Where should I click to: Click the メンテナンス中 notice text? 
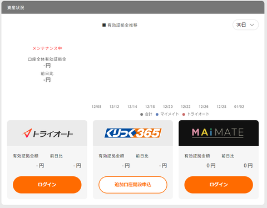click(x=47, y=48)
